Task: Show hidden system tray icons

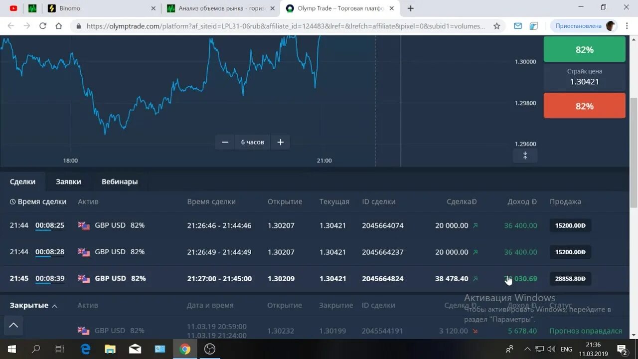Action: tap(527, 349)
